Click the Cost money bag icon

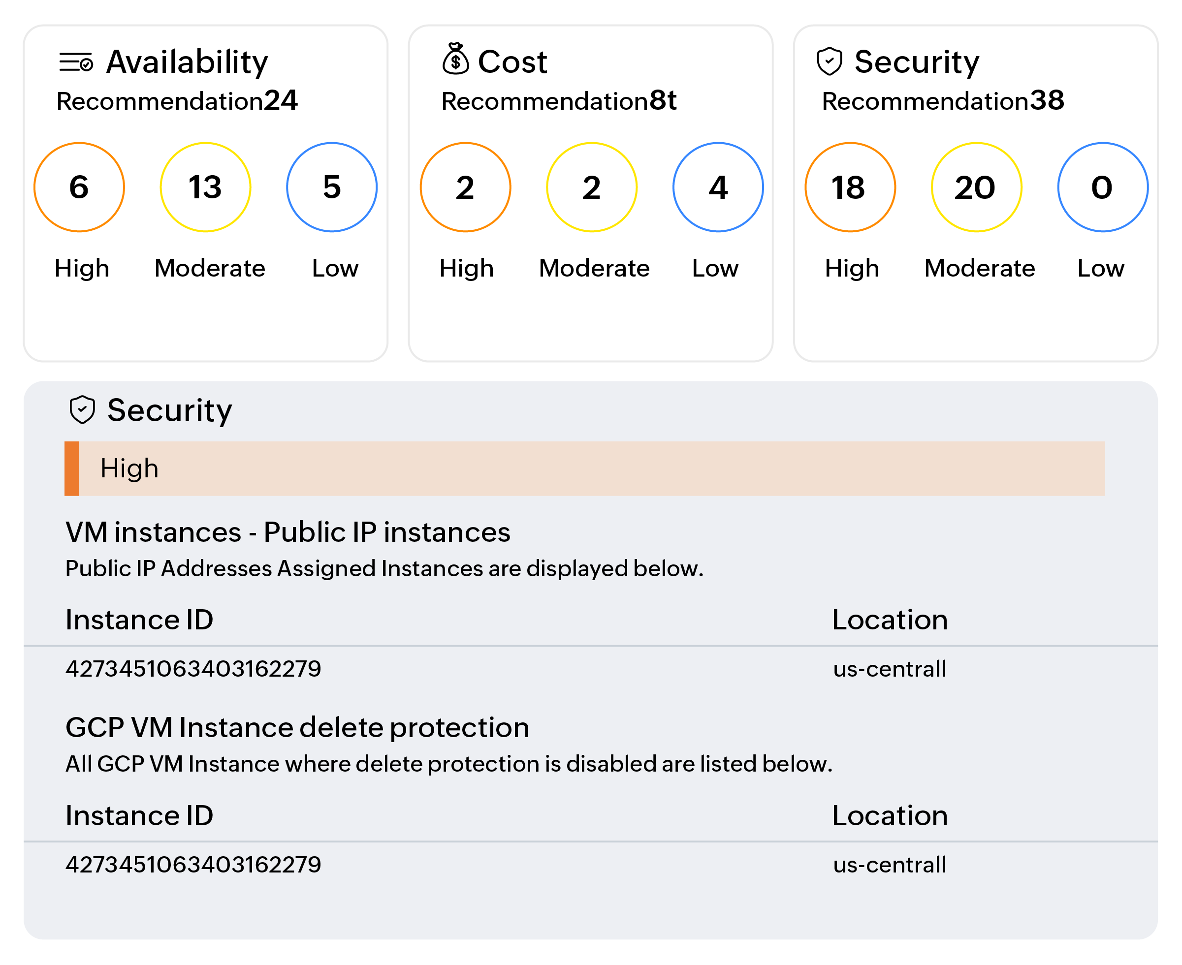(455, 59)
